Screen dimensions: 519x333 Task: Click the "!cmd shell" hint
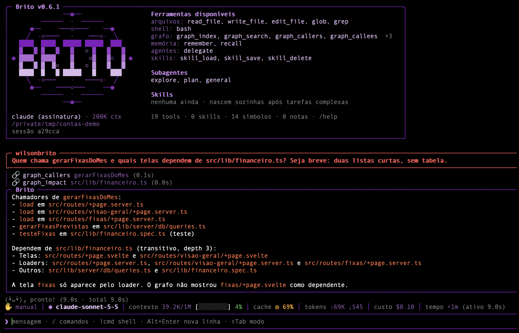tap(118, 321)
